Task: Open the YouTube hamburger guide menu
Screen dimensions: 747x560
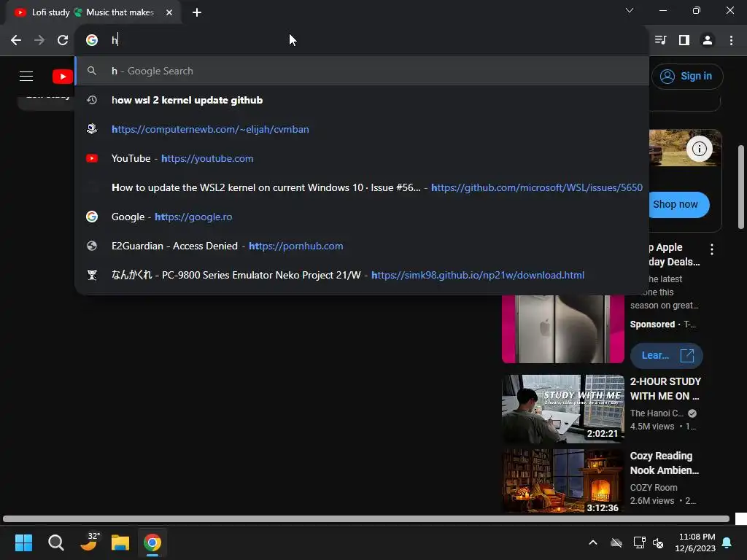Action: point(26,76)
